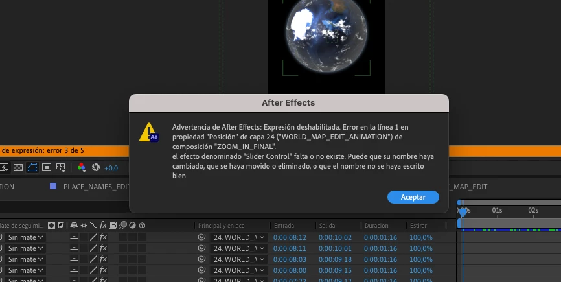Screen dimensions: 561x282
Task: Enable the 3D layer box on the 0:00:08:11 layer
Action: click(x=143, y=248)
